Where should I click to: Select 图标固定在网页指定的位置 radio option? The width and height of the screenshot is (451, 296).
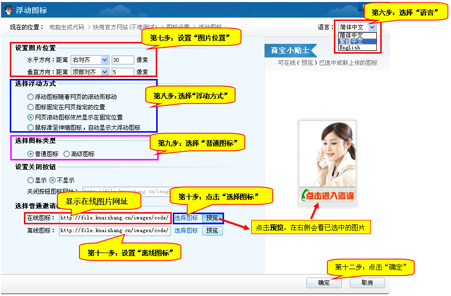click(31, 107)
